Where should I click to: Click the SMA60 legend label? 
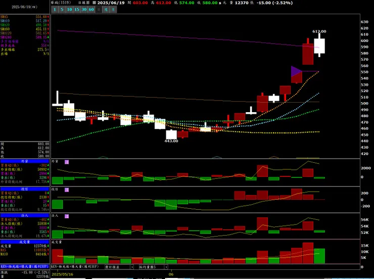click(x=5, y=29)
